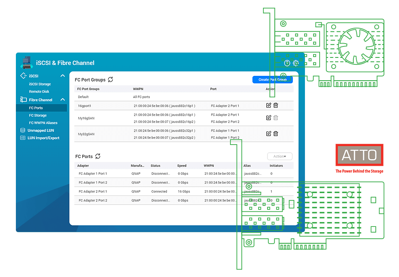This screenshot has width=399, height=277.
Task: Edit the My32gSAN port group
Action: point(268,134)
